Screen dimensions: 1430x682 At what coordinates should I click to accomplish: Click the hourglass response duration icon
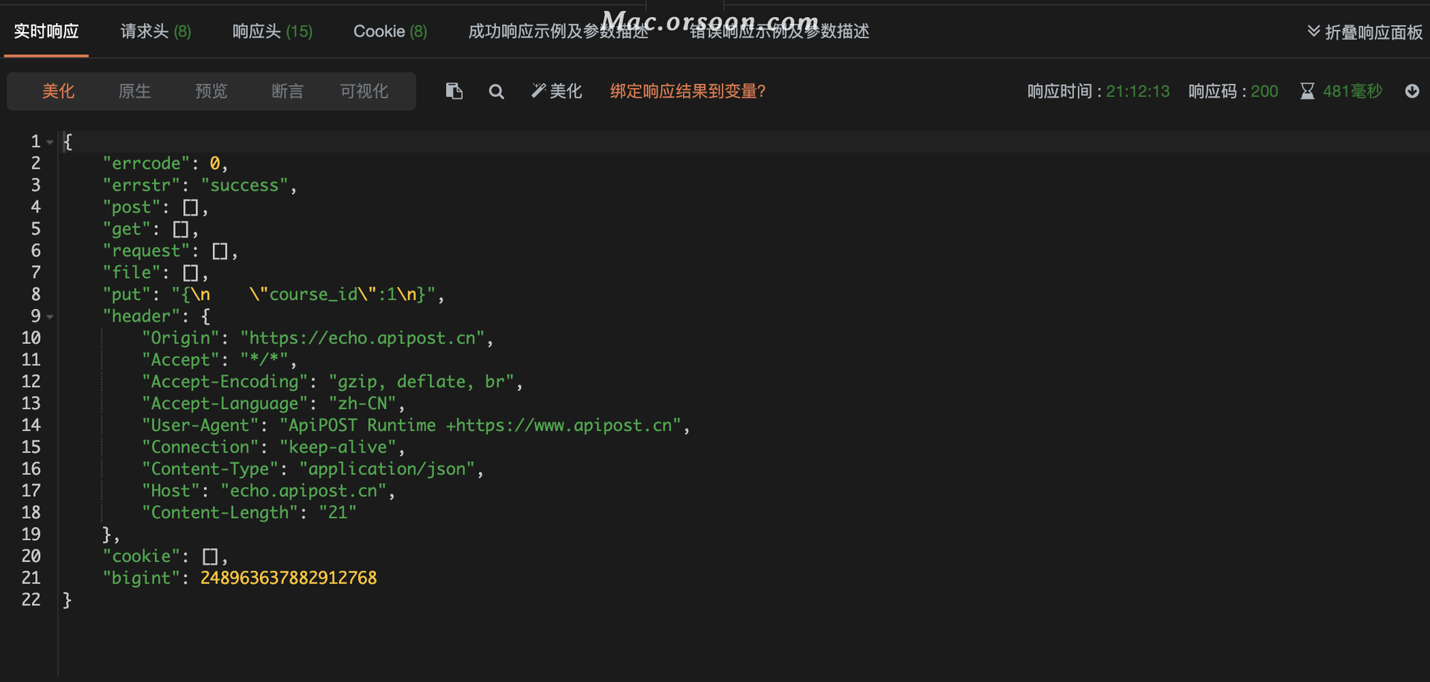[x=1307, y=91]
